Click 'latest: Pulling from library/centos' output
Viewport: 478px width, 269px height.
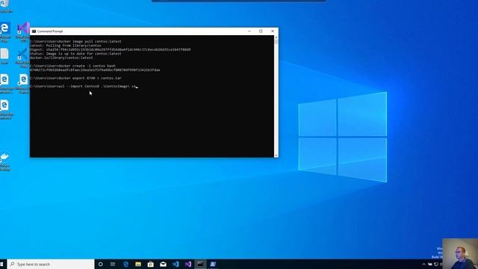[x=65, y=46]
